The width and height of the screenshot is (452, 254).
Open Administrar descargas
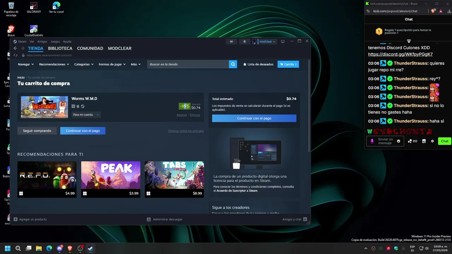click(165, 219)
